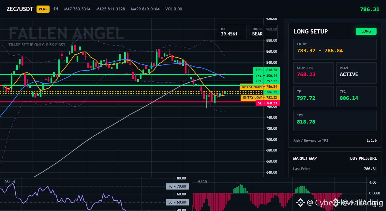The width and height of the screenshot is (386, 211).
Task: Click the VOL 0.00 indicator
Action: point(173,9)
